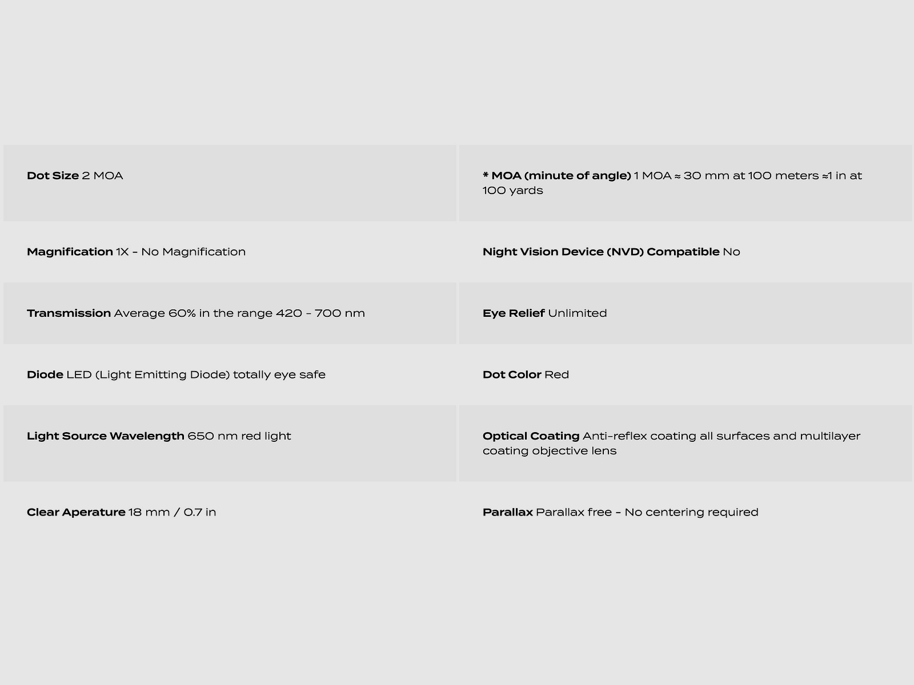
Task: Click the MOA (minute of angle) heading
Action: pos(557,176)
